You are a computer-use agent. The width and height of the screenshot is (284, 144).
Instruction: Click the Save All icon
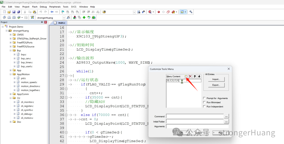[18, 12]
